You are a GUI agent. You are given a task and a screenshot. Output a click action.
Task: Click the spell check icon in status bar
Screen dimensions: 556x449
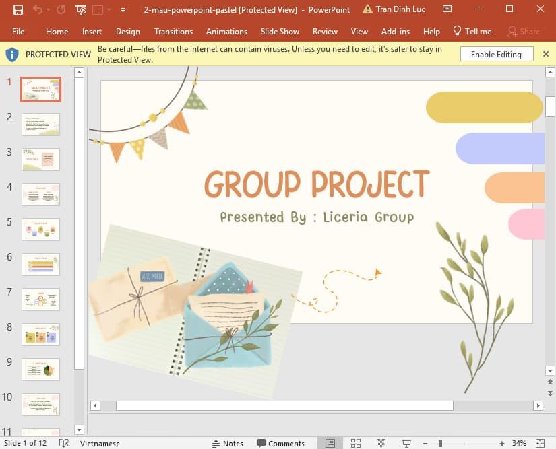point(64,443)
